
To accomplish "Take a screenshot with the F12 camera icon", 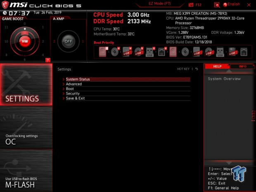I will [191, 5].
